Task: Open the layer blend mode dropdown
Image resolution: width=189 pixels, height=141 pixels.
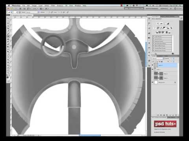Action: (158, 58)
